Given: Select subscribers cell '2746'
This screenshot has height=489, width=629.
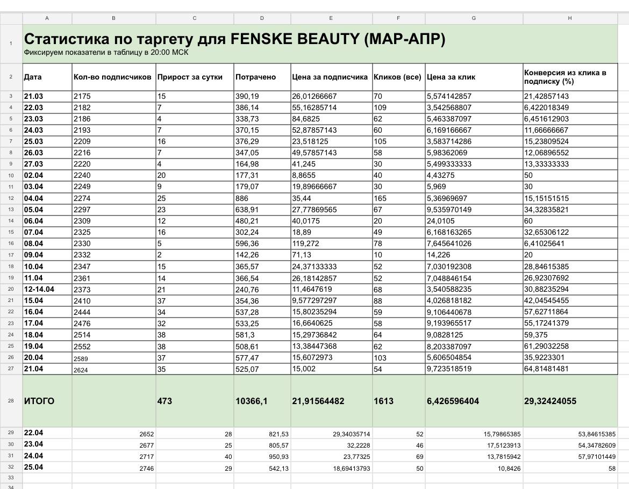Looking at the screenshot, I should [114, 468].
